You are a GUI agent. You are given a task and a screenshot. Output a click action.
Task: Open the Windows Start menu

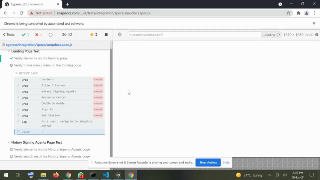coord(6,175)
